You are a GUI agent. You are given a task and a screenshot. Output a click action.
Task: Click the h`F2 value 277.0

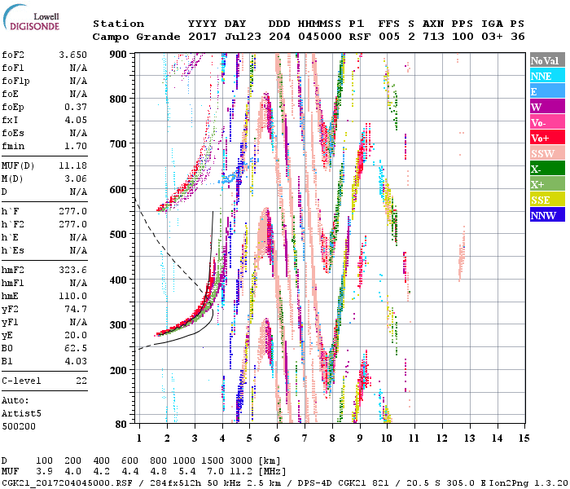point(72,224)
